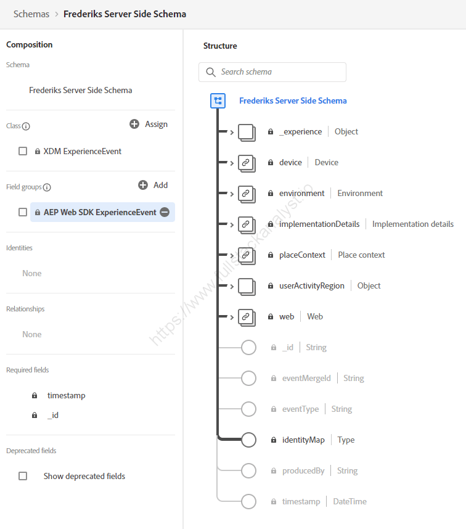Image resolution: width=466 pixels, height=529 pixels.
Task: Check the XDM ExperienceEvent class checkbox
Action: click(23, 151)
